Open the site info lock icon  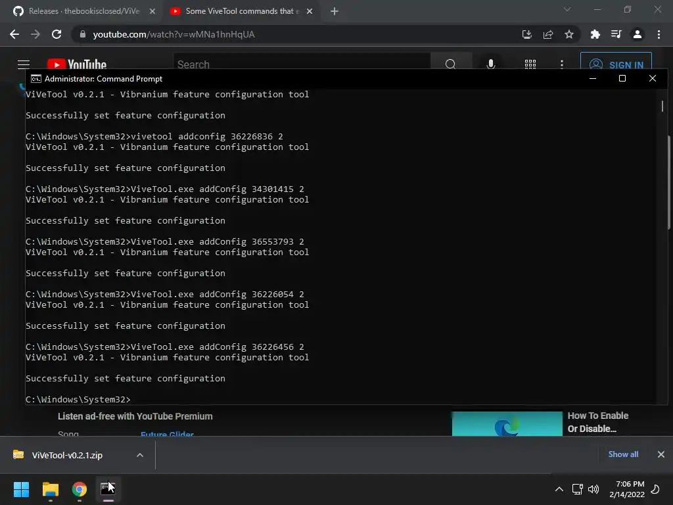(x=83, y=34)
